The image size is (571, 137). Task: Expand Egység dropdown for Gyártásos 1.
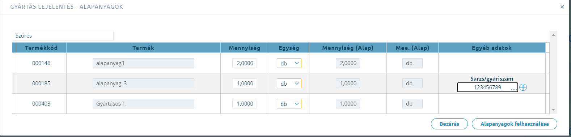pyautogui.click(x=289, y=104)
